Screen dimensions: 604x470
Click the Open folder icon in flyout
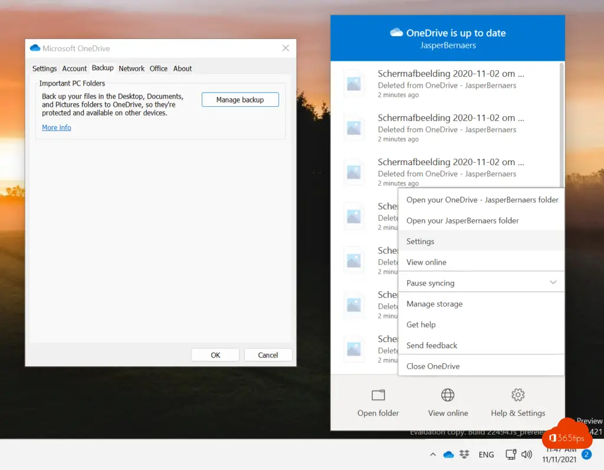(x=378, y=395)
